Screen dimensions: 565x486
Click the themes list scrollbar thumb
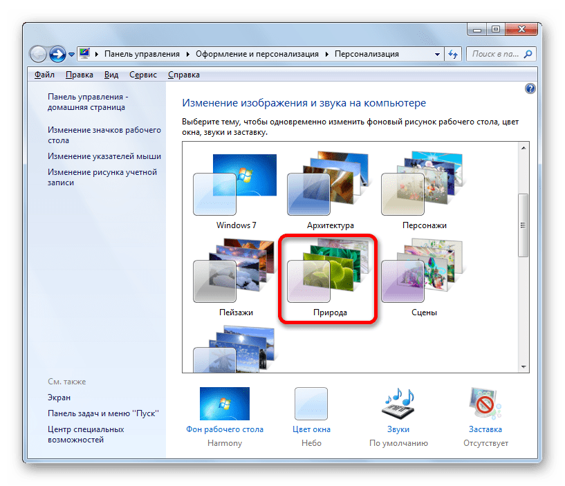point(524,225)
